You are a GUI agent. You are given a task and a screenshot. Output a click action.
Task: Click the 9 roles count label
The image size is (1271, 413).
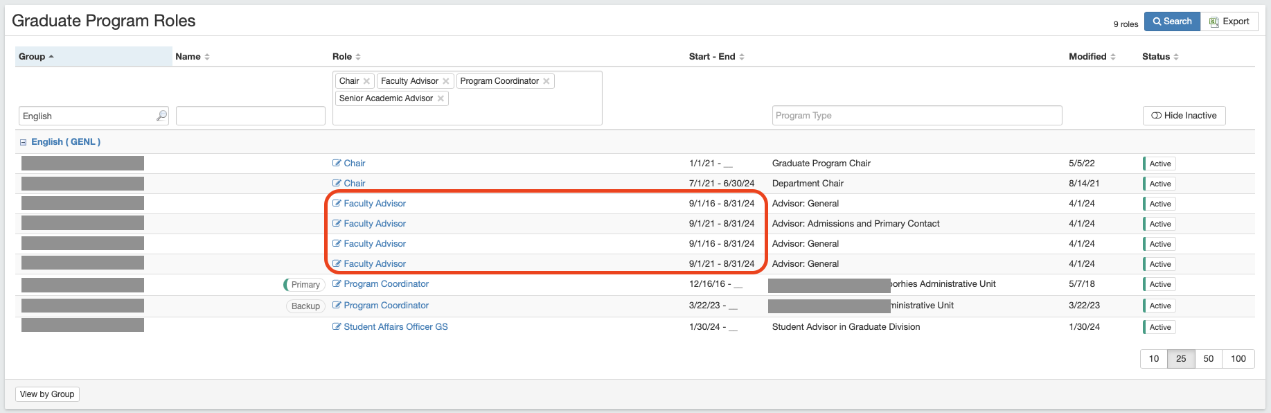[1126, 24]
